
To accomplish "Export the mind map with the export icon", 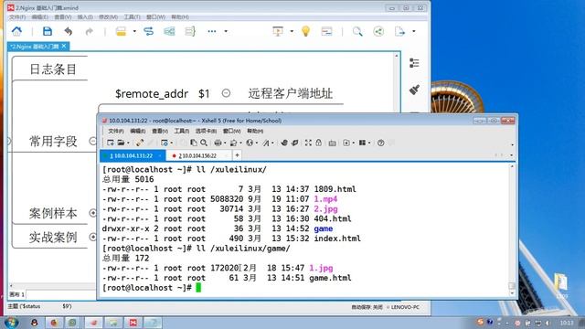I will 399,31.
